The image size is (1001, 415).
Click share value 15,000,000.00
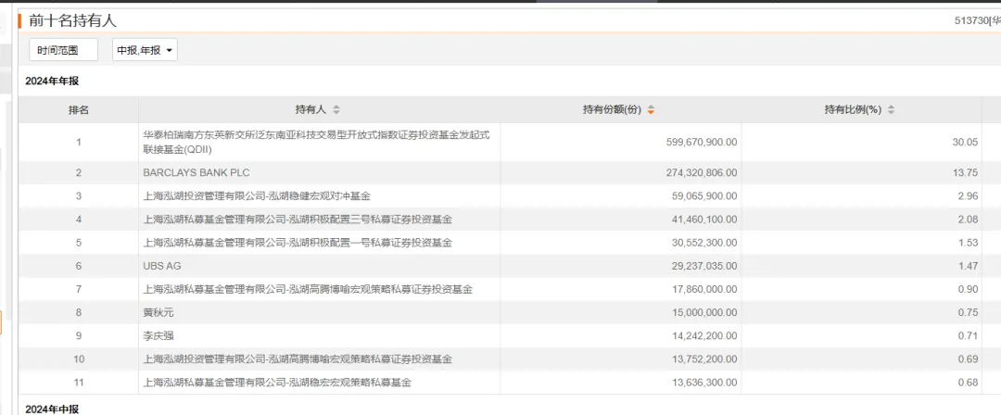pos(703,312)
